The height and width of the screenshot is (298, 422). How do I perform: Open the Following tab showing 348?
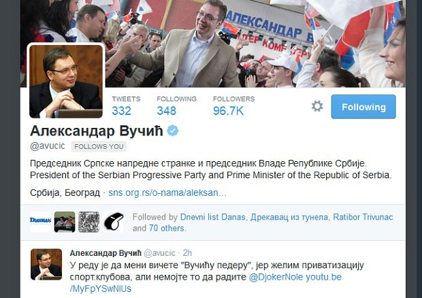pos(176,105)
